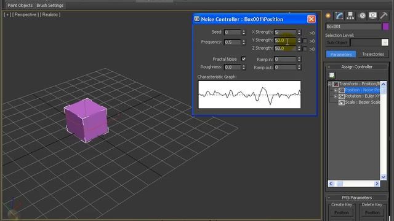394x221 pixels.
Task: Click the Frequency spinner arrows
Action: click(244, 42)
